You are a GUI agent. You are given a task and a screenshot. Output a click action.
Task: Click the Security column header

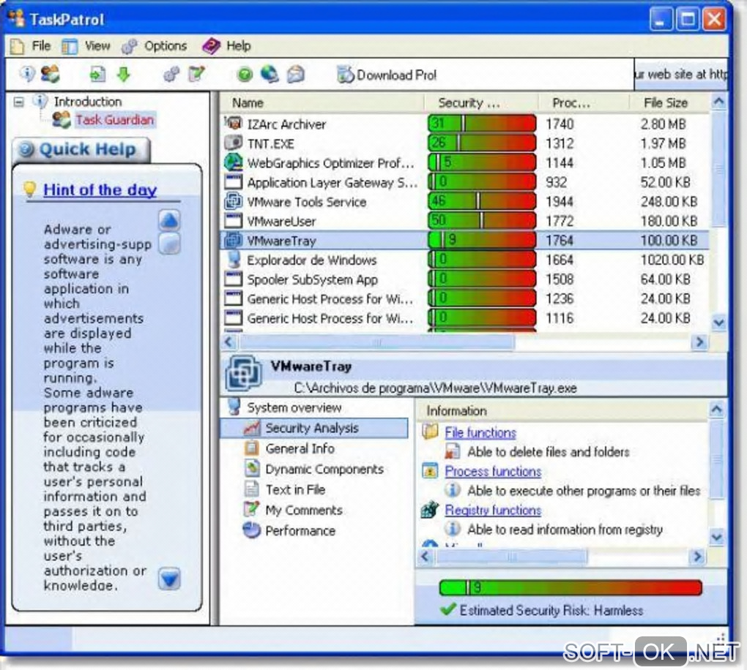point(481,103)
